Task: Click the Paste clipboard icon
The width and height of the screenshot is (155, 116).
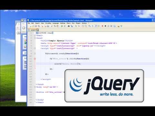Action: coord(58,26)
